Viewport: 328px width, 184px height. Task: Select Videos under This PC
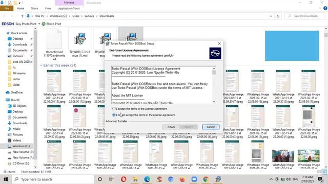17,141
